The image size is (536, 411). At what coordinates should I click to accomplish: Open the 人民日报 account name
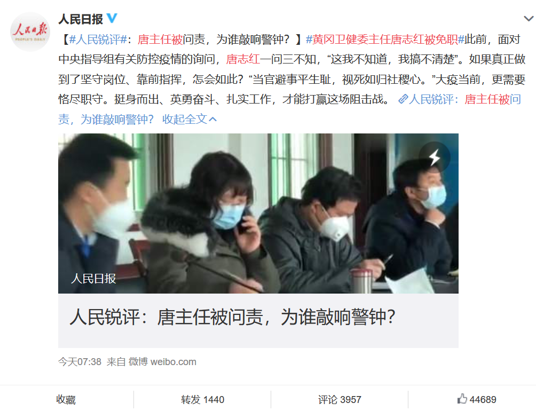tap(81, 19)
